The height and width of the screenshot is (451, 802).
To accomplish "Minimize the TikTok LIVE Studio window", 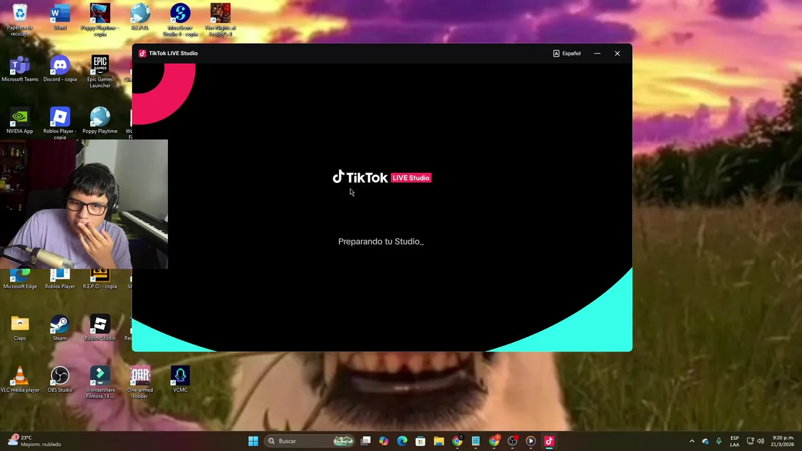I will [597, 53].
